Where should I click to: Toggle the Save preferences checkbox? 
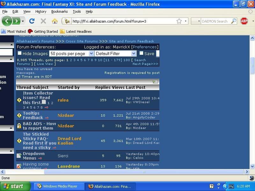[x=141, y=53]
